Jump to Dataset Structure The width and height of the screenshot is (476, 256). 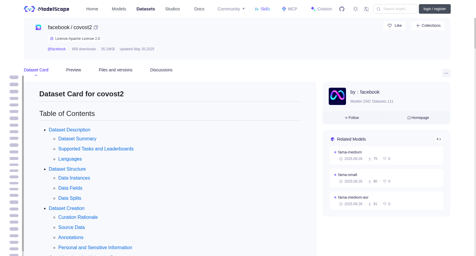[x=67, y=169]
